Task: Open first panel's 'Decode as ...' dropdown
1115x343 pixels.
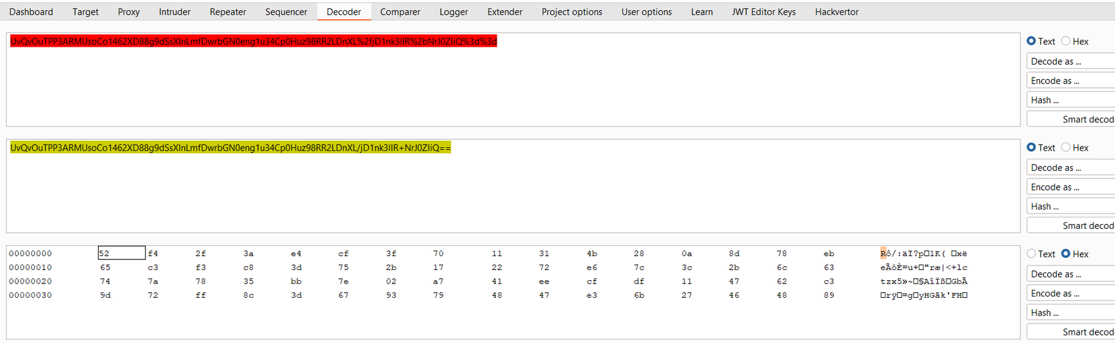Action: coord(1070,61)
